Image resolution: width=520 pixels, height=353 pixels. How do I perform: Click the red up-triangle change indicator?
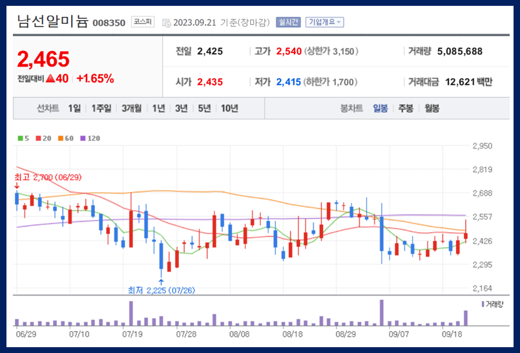point(50,79)
